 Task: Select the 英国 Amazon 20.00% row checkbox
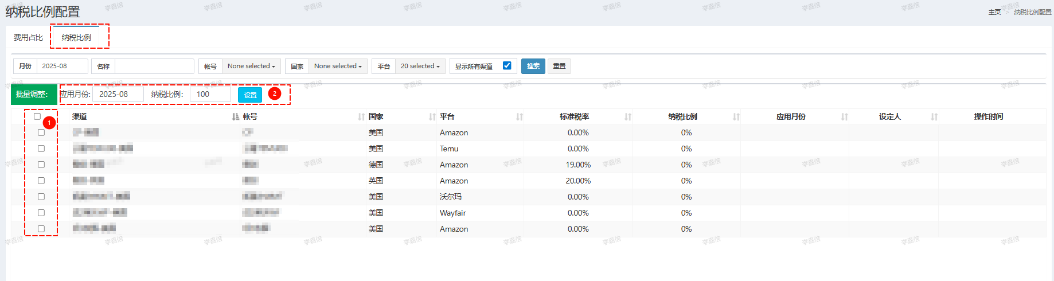[41, 181]
